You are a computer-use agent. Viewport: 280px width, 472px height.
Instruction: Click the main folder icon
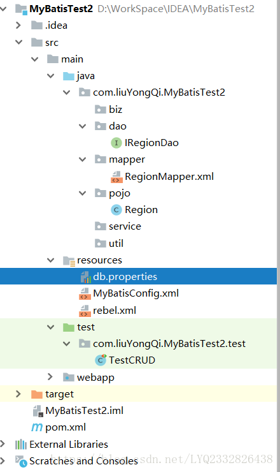[x=53, y=59]
